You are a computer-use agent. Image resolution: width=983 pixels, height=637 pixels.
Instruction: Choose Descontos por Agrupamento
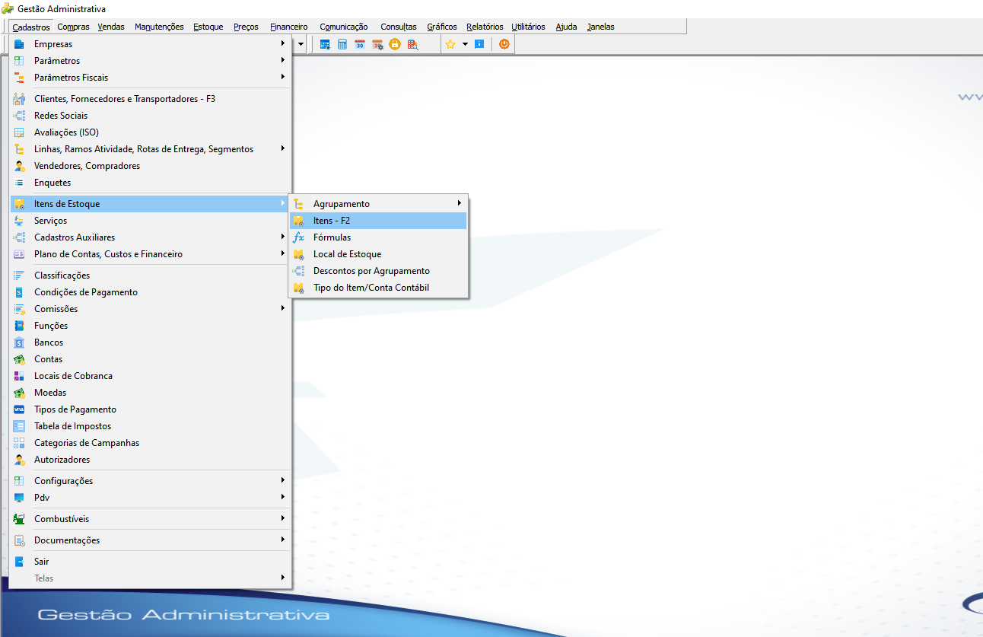[378, 271]
